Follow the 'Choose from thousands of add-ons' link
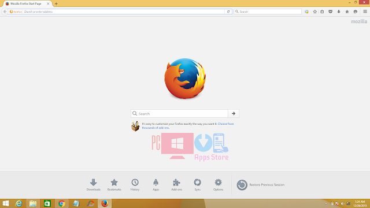The width and height of the screenshot is (370, 208). tap(188, 126)
